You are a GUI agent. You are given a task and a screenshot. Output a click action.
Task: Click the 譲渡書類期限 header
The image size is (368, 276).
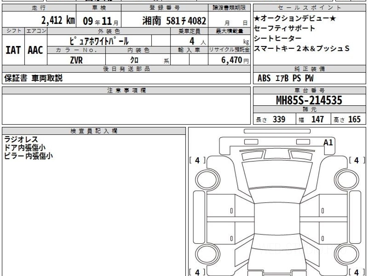[x=230, y=8]
